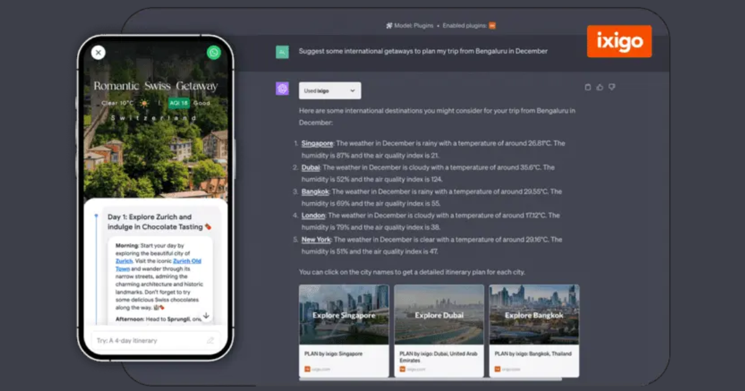The image size is (745, 391).
Task: Give thumbs down to the response
Action: point(612,88)
